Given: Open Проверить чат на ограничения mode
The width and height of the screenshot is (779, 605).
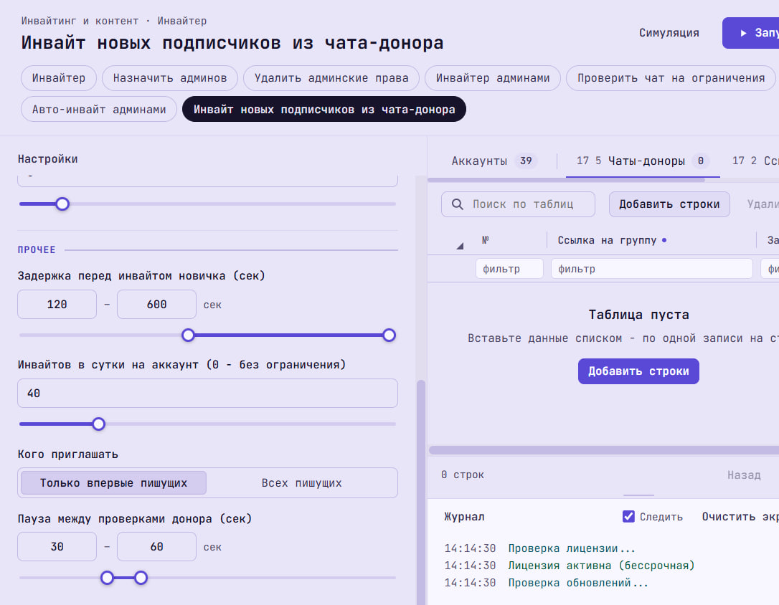Looking at the screenshot, I should [671, 78].
